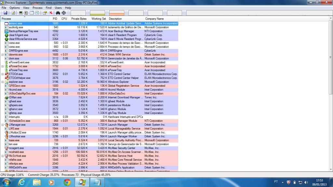333x187 pixels.
Task: Click the McAfee tray icon
Action: (288, 182)
